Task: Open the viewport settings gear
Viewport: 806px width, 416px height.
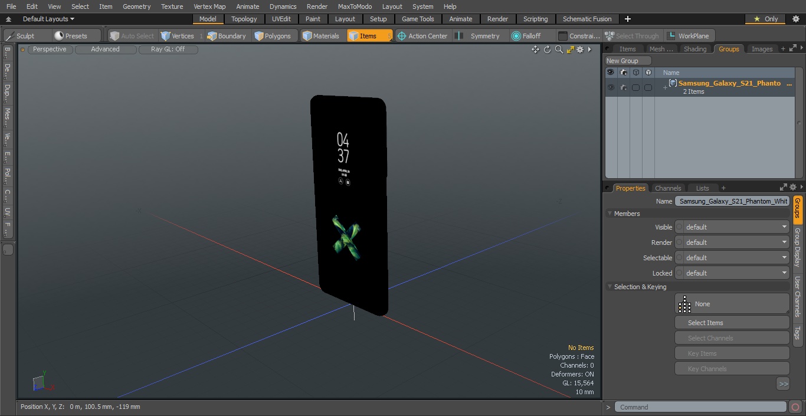Action: (580, 50)
